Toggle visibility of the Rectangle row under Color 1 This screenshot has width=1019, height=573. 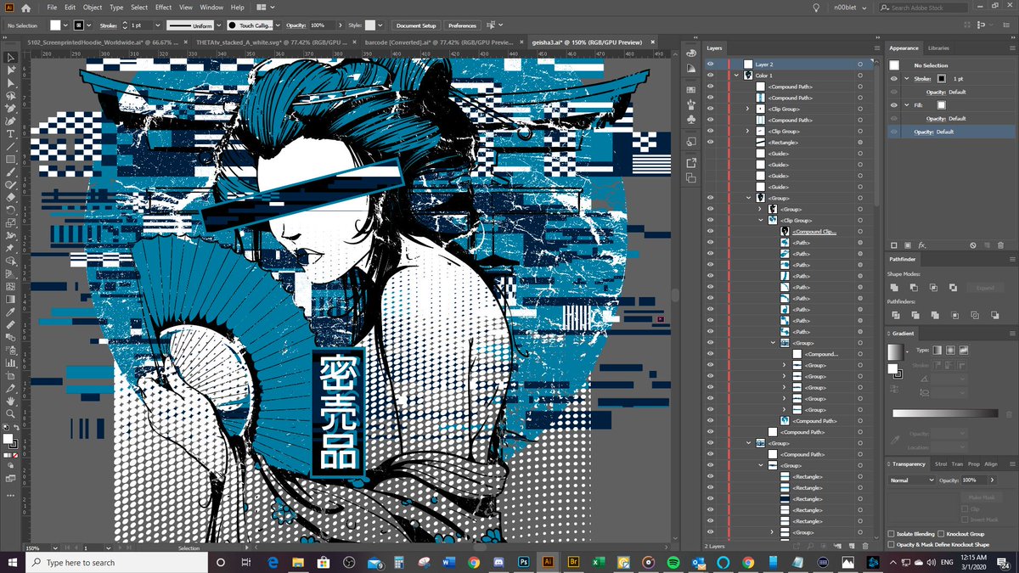click(710, 143)
